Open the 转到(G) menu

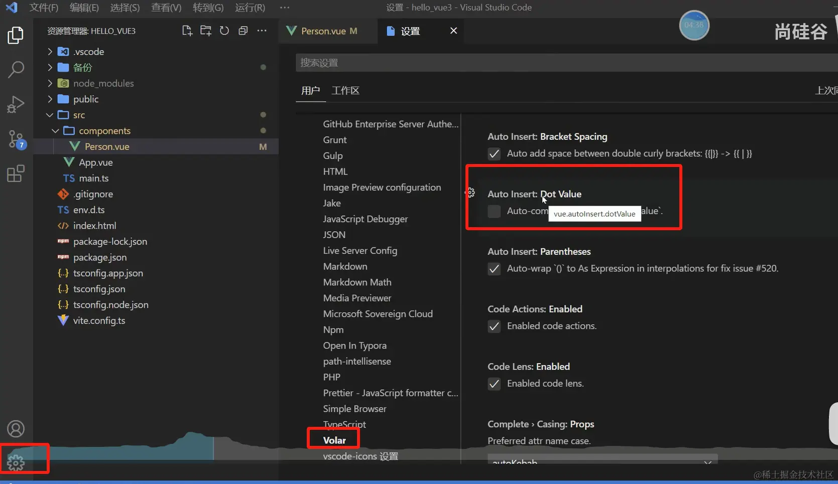tap(208, 8)
